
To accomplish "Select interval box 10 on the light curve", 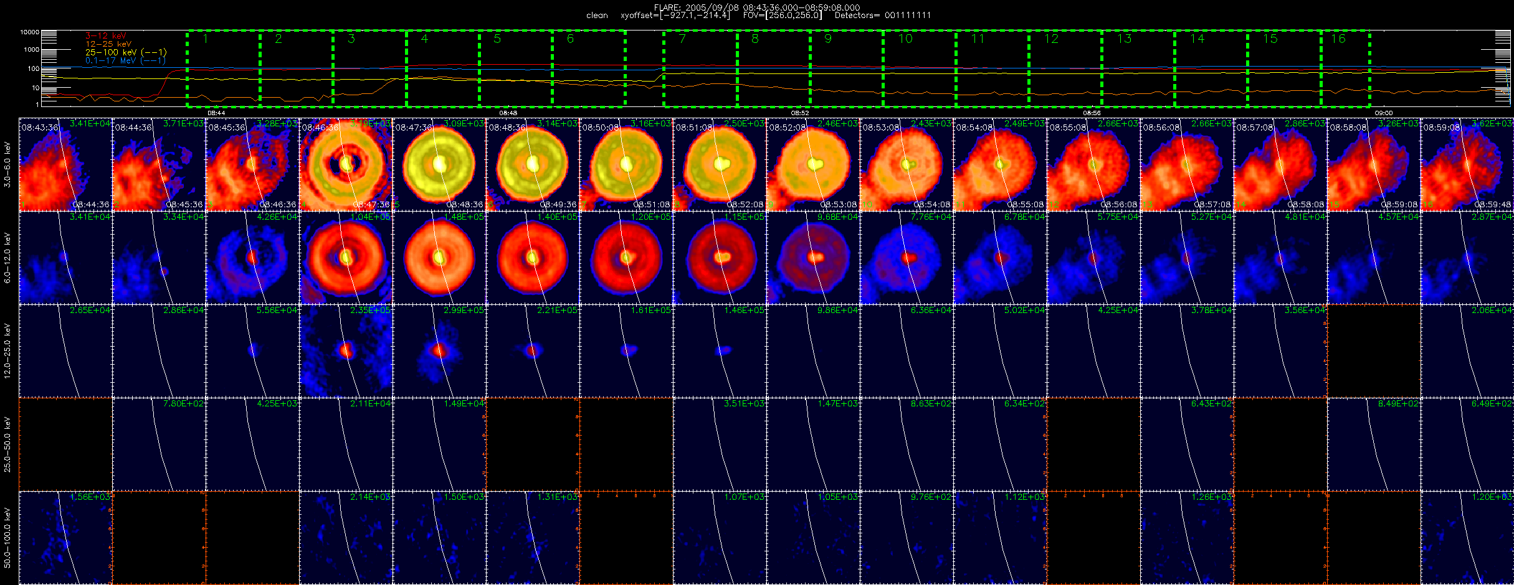I will [920, 68].
